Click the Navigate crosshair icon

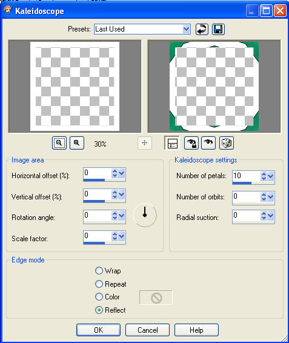[144, 143]
